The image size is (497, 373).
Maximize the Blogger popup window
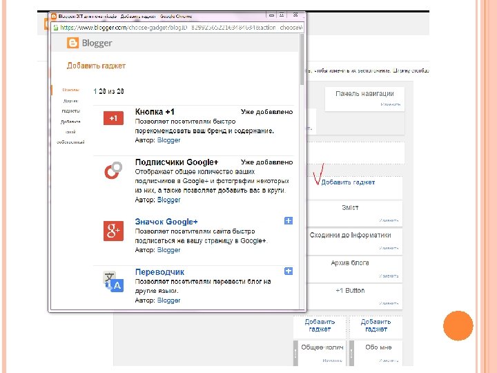click(282, 15)
